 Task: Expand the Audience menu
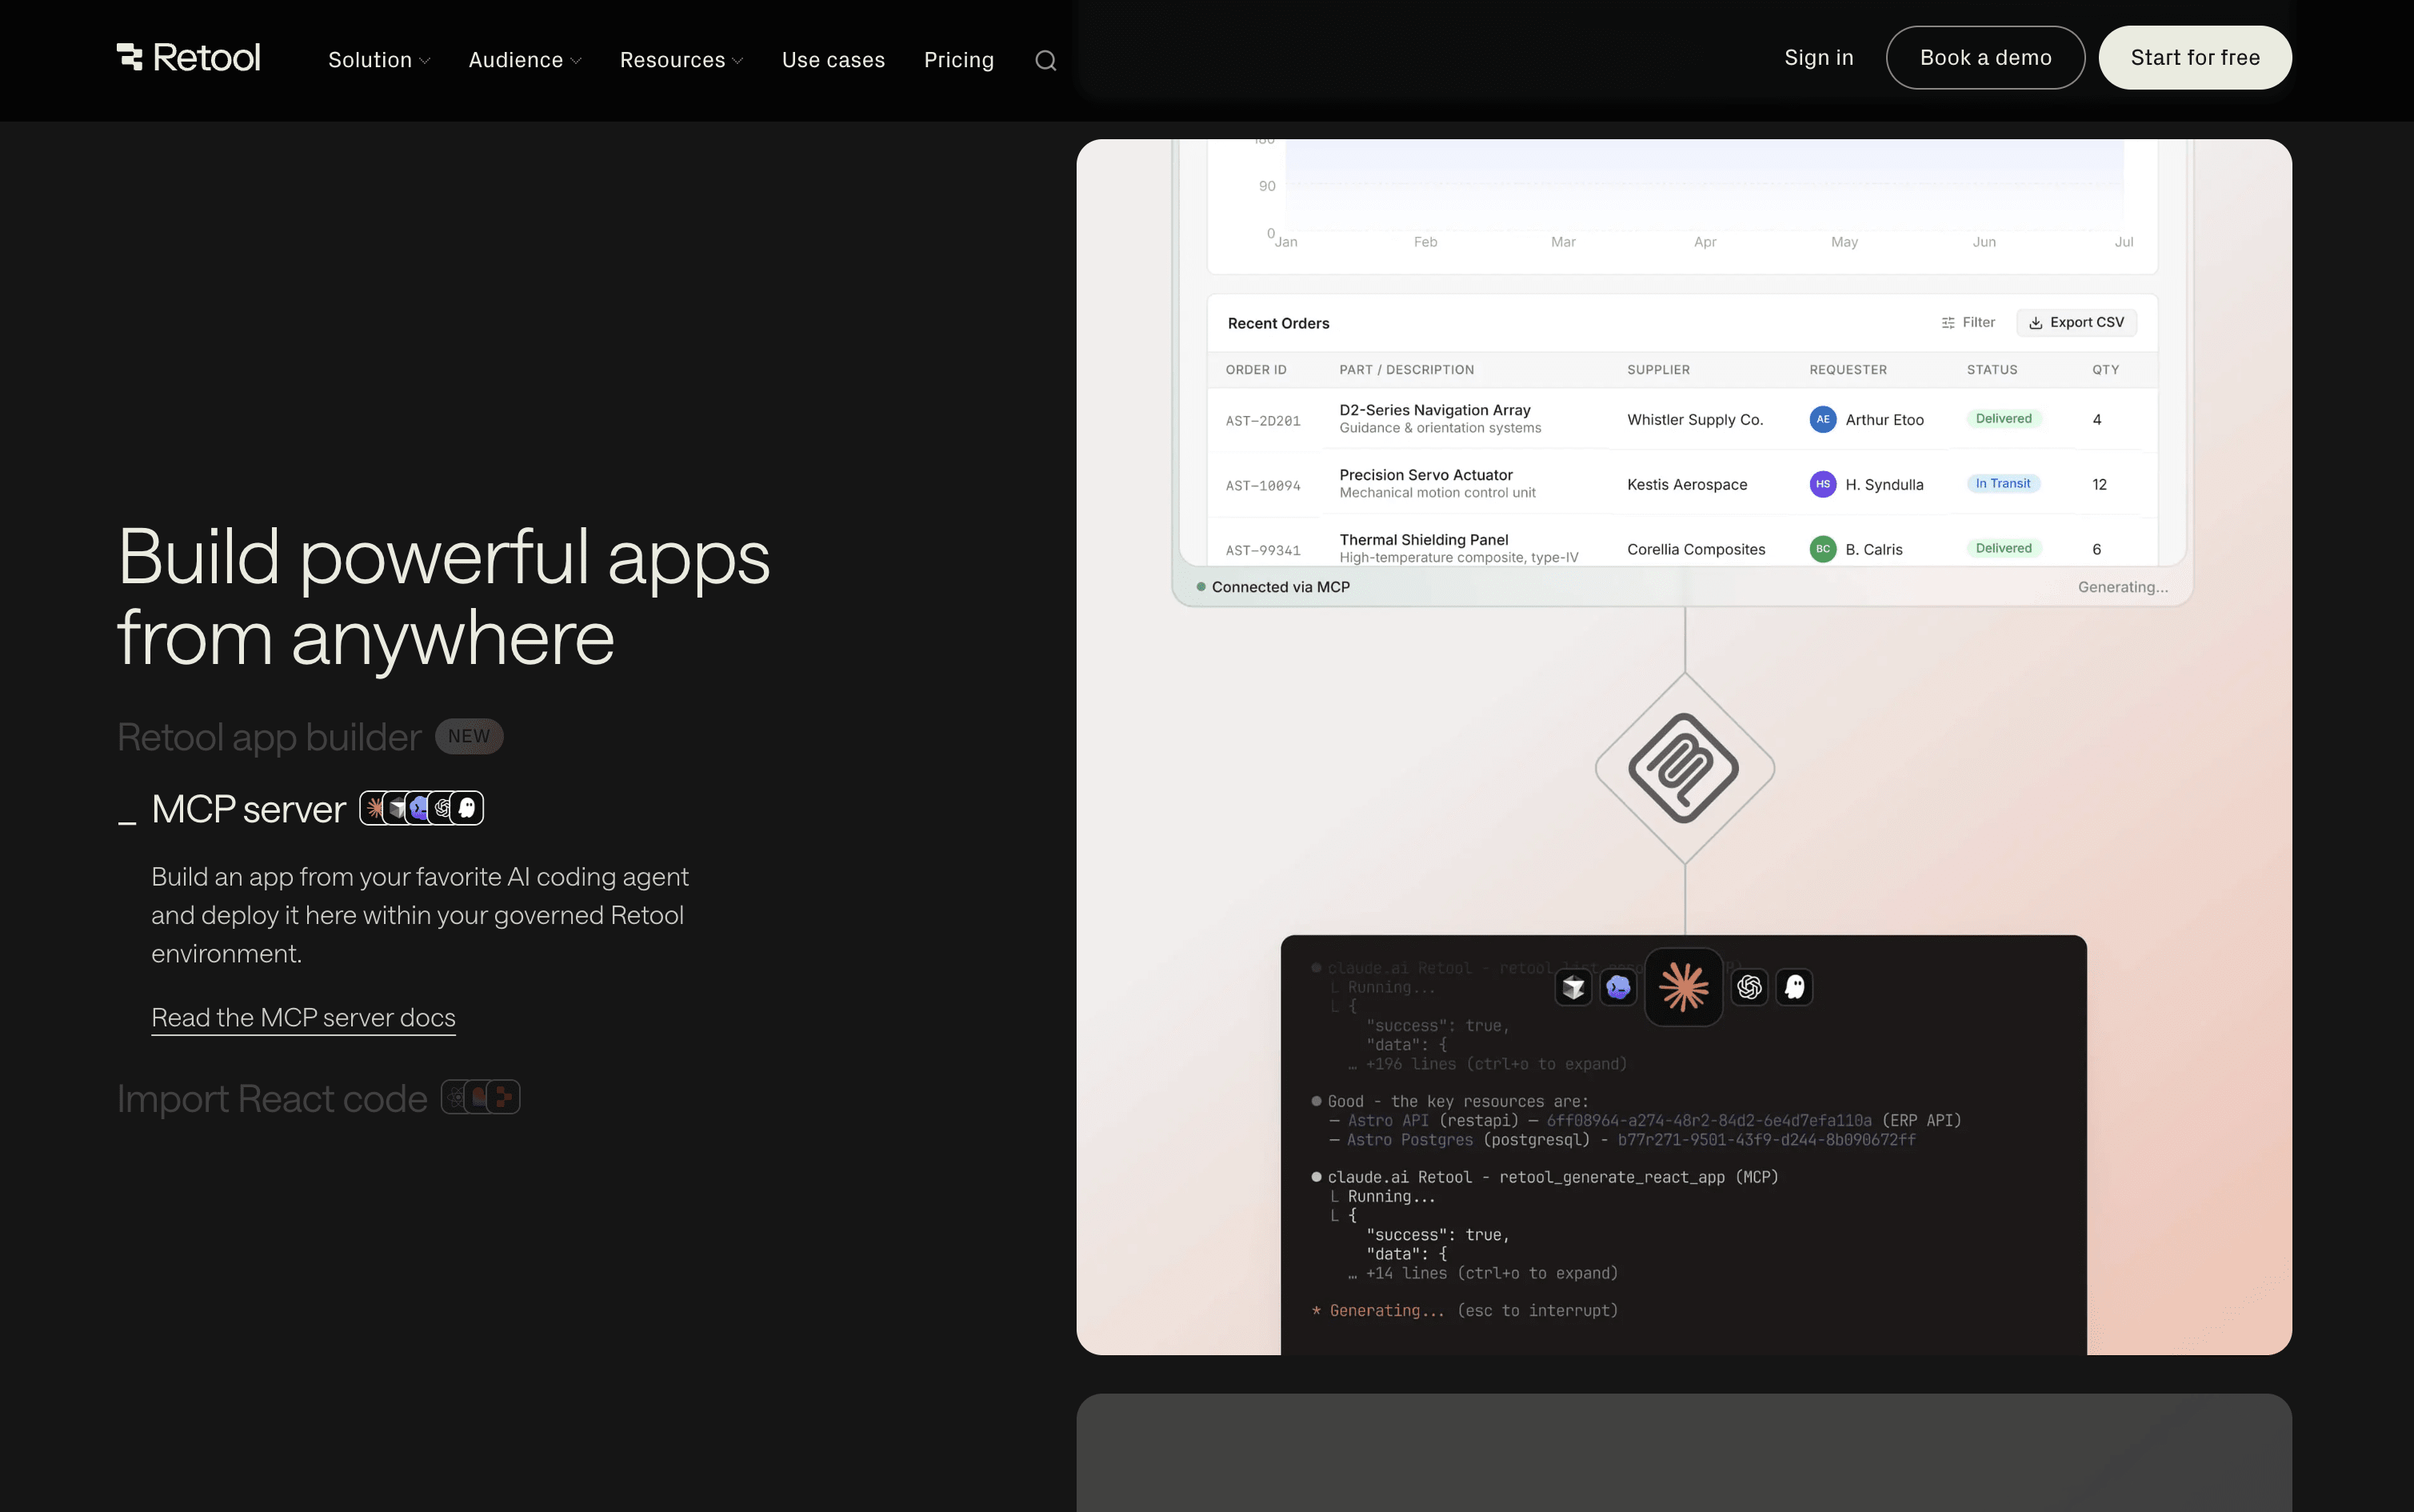tap(525, 60)
